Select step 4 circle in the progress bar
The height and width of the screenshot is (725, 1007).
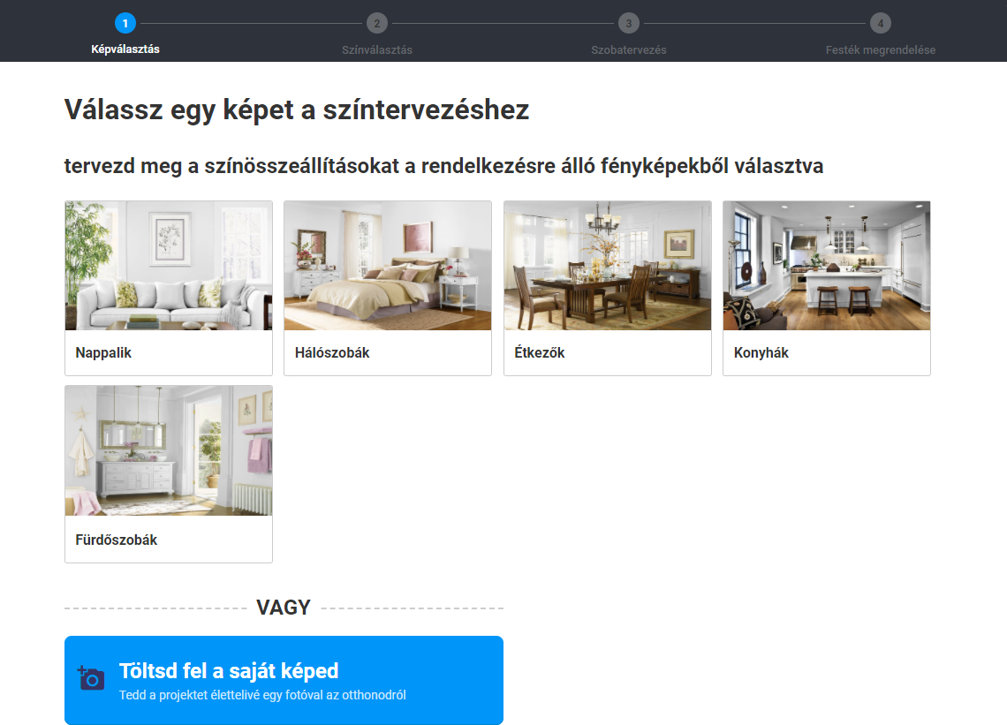tap(881, 24)
